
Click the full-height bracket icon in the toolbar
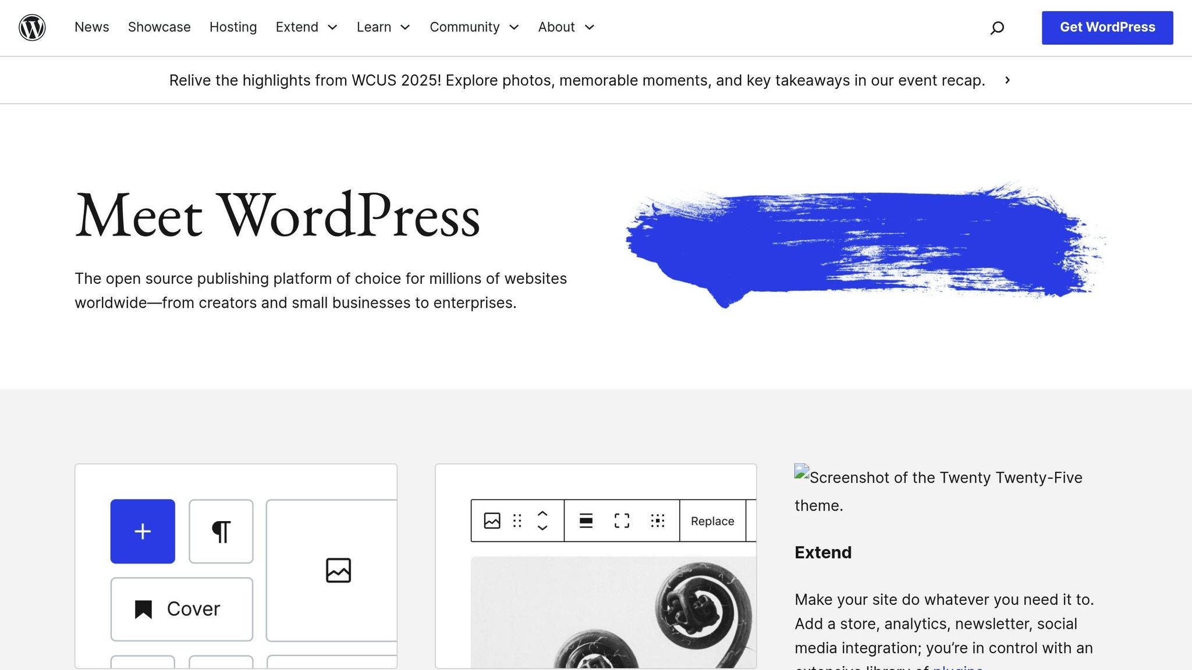coord(622,521)
